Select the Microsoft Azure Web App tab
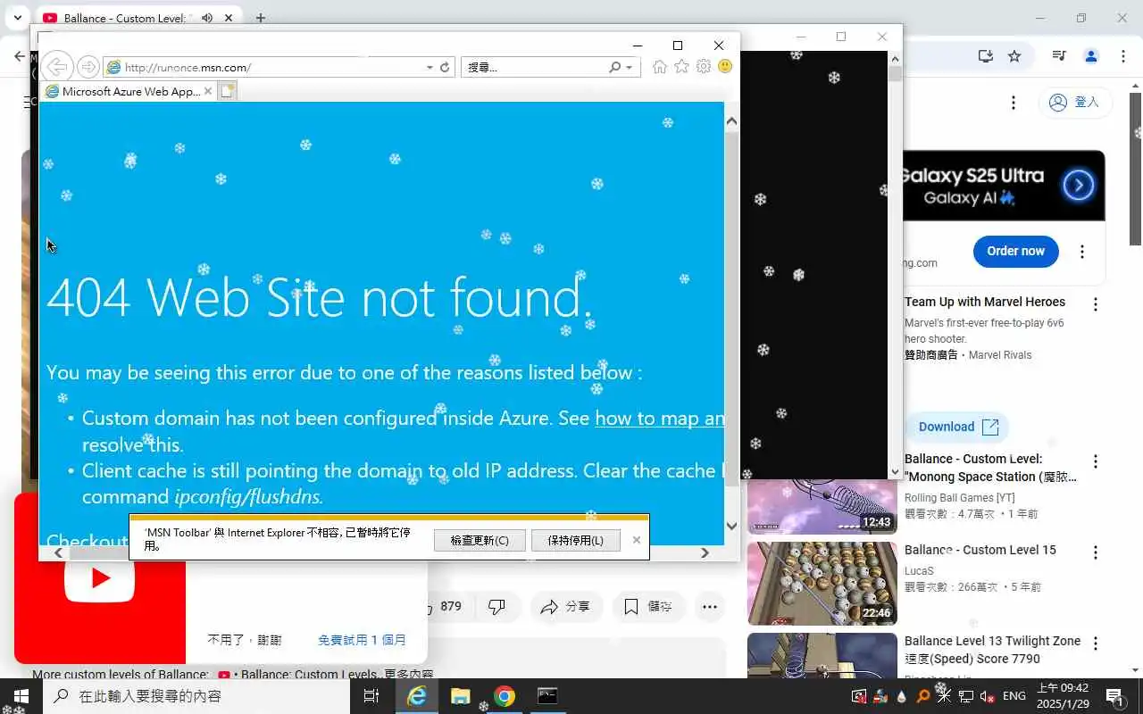Image resolution: width=1143 pixels, height=714 pixels. 129,91
